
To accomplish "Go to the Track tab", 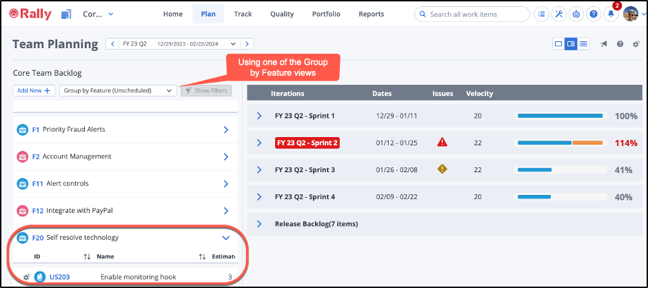I will point(243,14).
